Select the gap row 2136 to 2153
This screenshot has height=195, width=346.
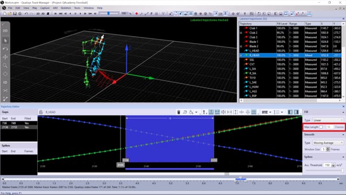coord(18,127)
